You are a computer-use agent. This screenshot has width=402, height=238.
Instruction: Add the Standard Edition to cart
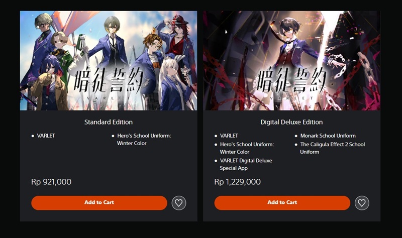[99, 203]
